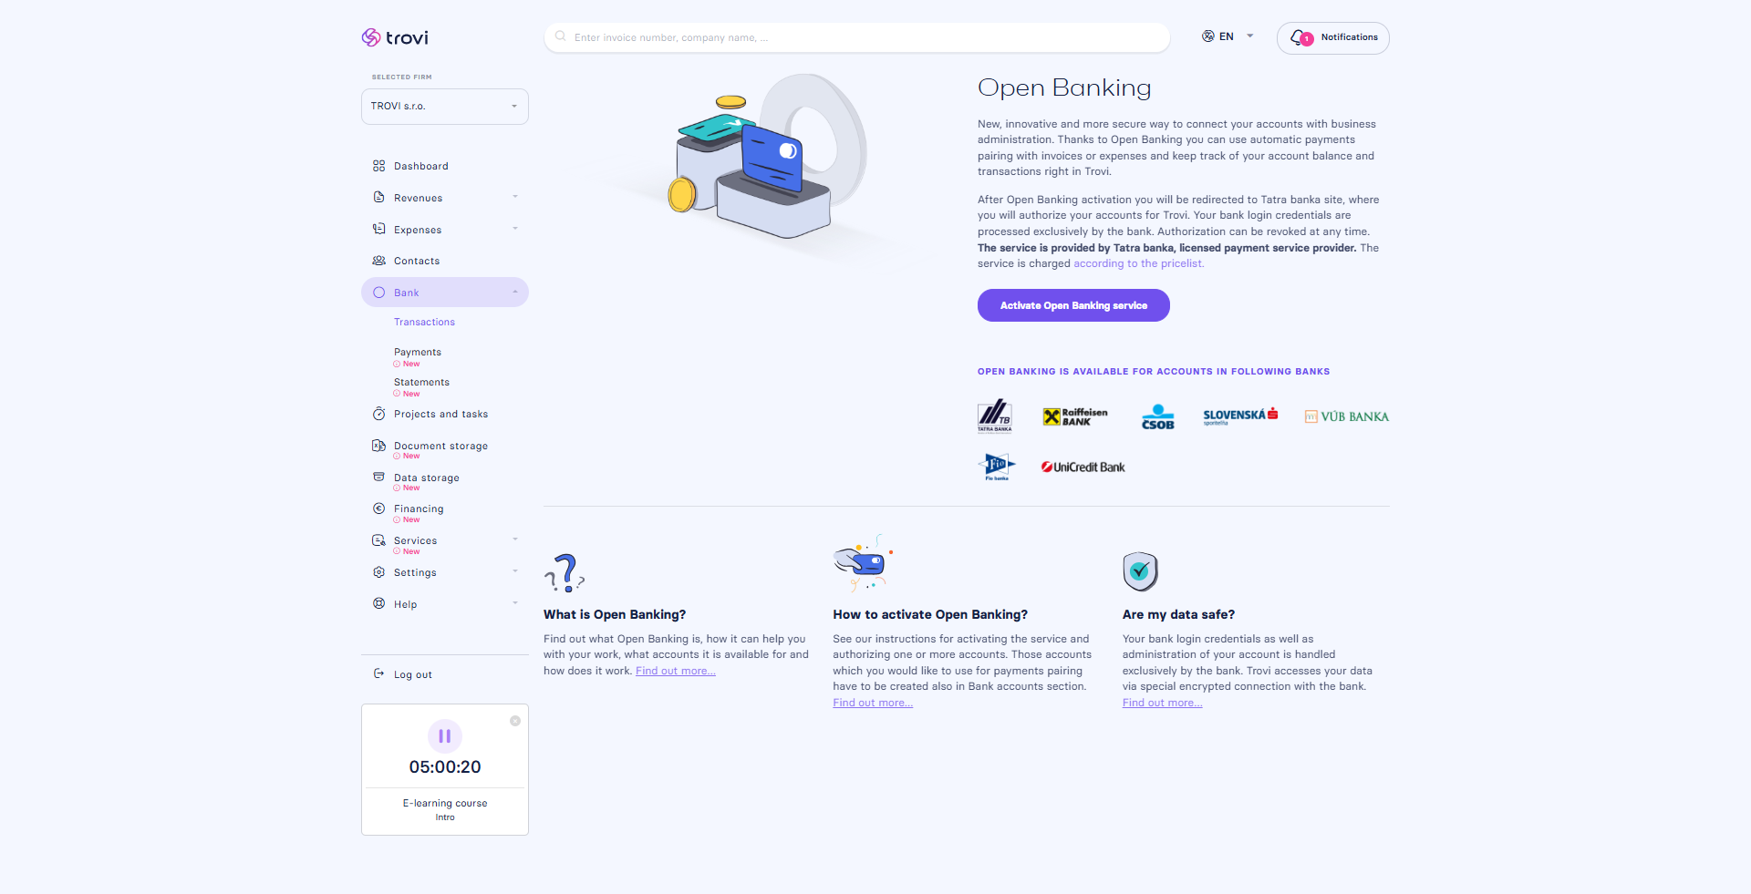The image size is (1751, 894).
Task: Click the globe language icon
Action: point(1207,36)
